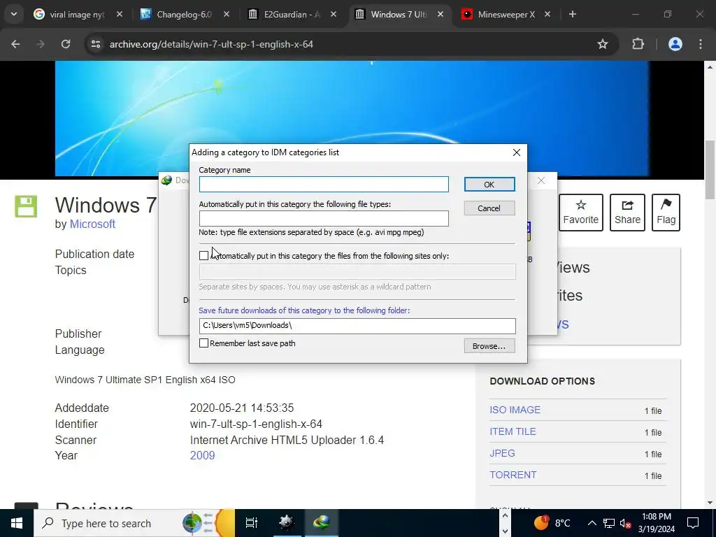Click the Share button on archive page

coord(627,213)
